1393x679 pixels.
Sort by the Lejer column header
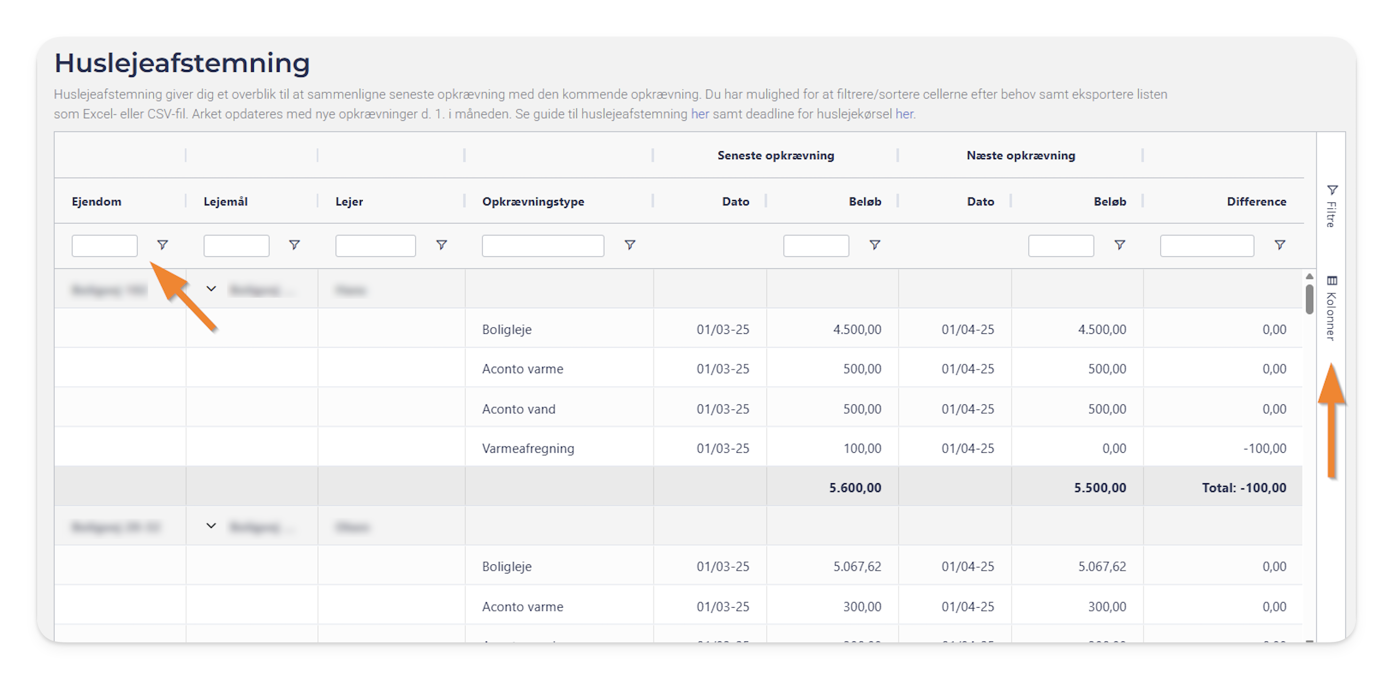point(349,201)
